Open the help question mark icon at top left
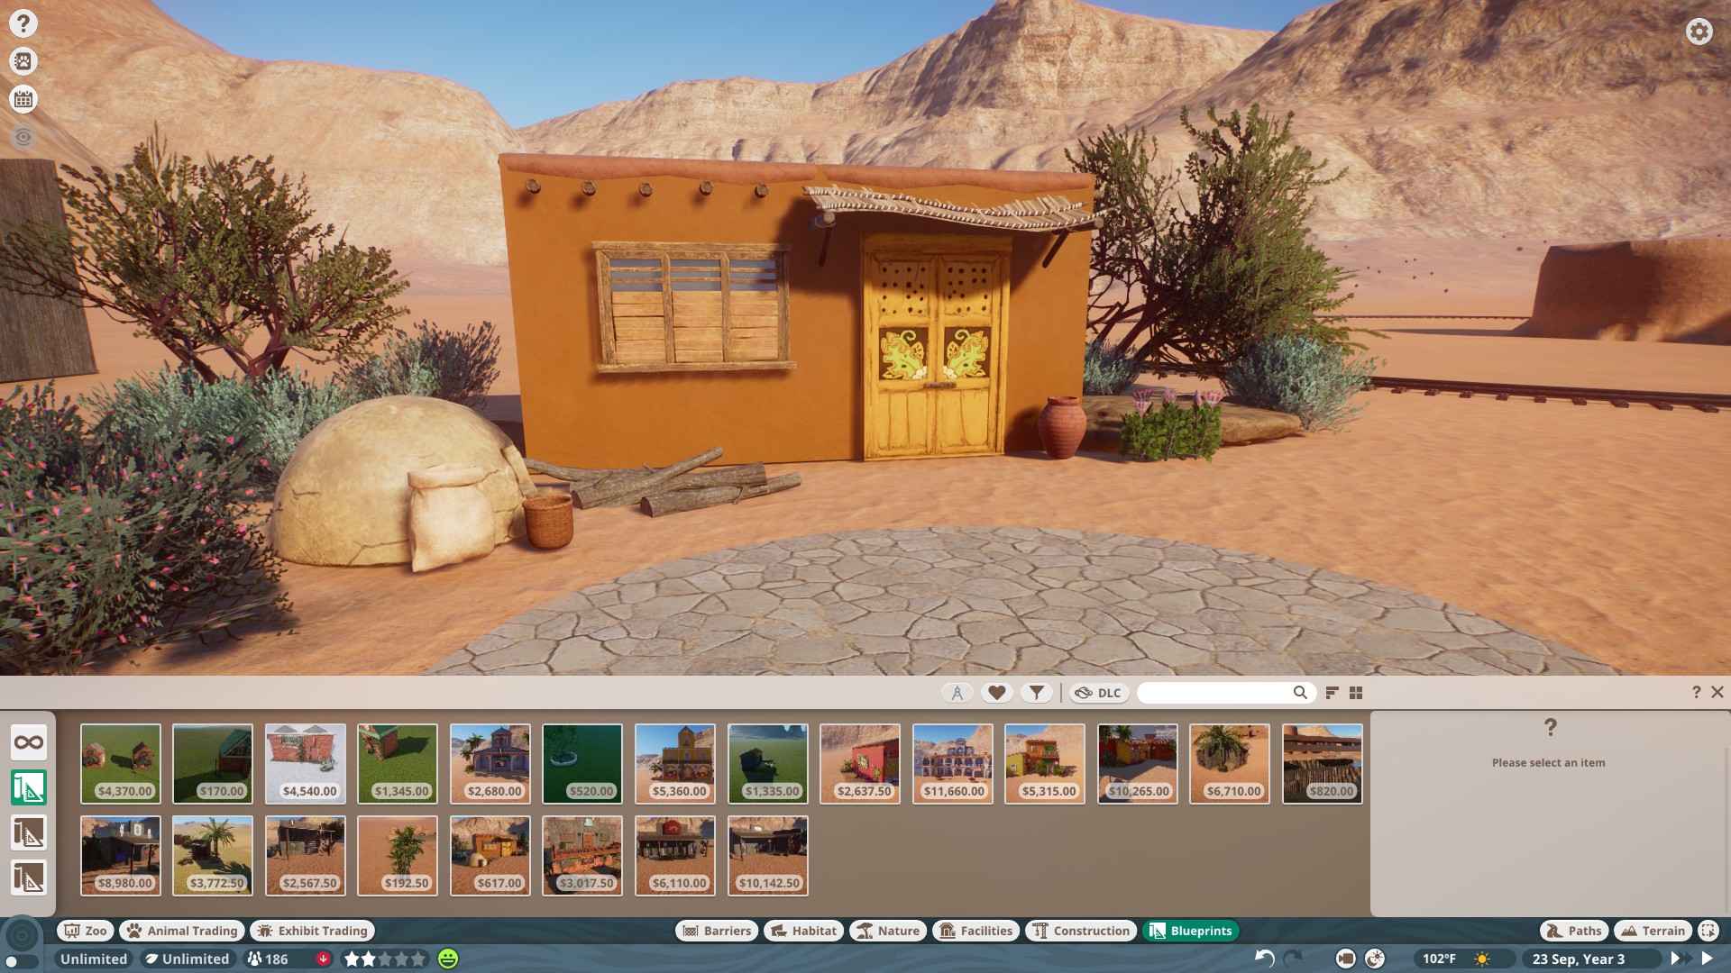1731x973 pixels. pos(23,24)
